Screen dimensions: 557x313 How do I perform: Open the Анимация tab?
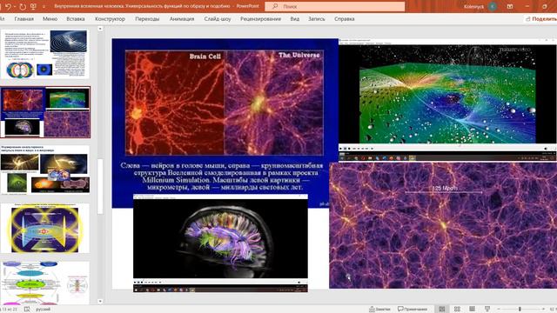coord(182,19)
